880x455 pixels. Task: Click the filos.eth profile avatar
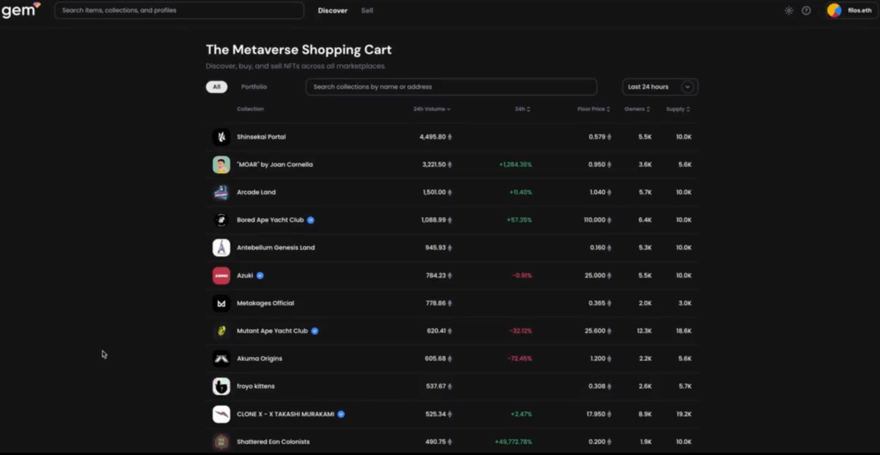coord(834,11)
